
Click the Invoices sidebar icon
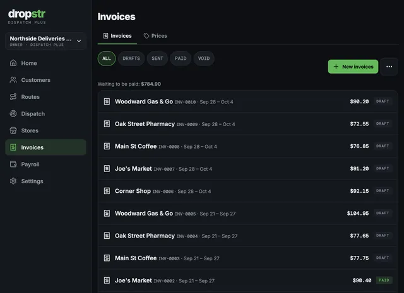click(13, 147)
